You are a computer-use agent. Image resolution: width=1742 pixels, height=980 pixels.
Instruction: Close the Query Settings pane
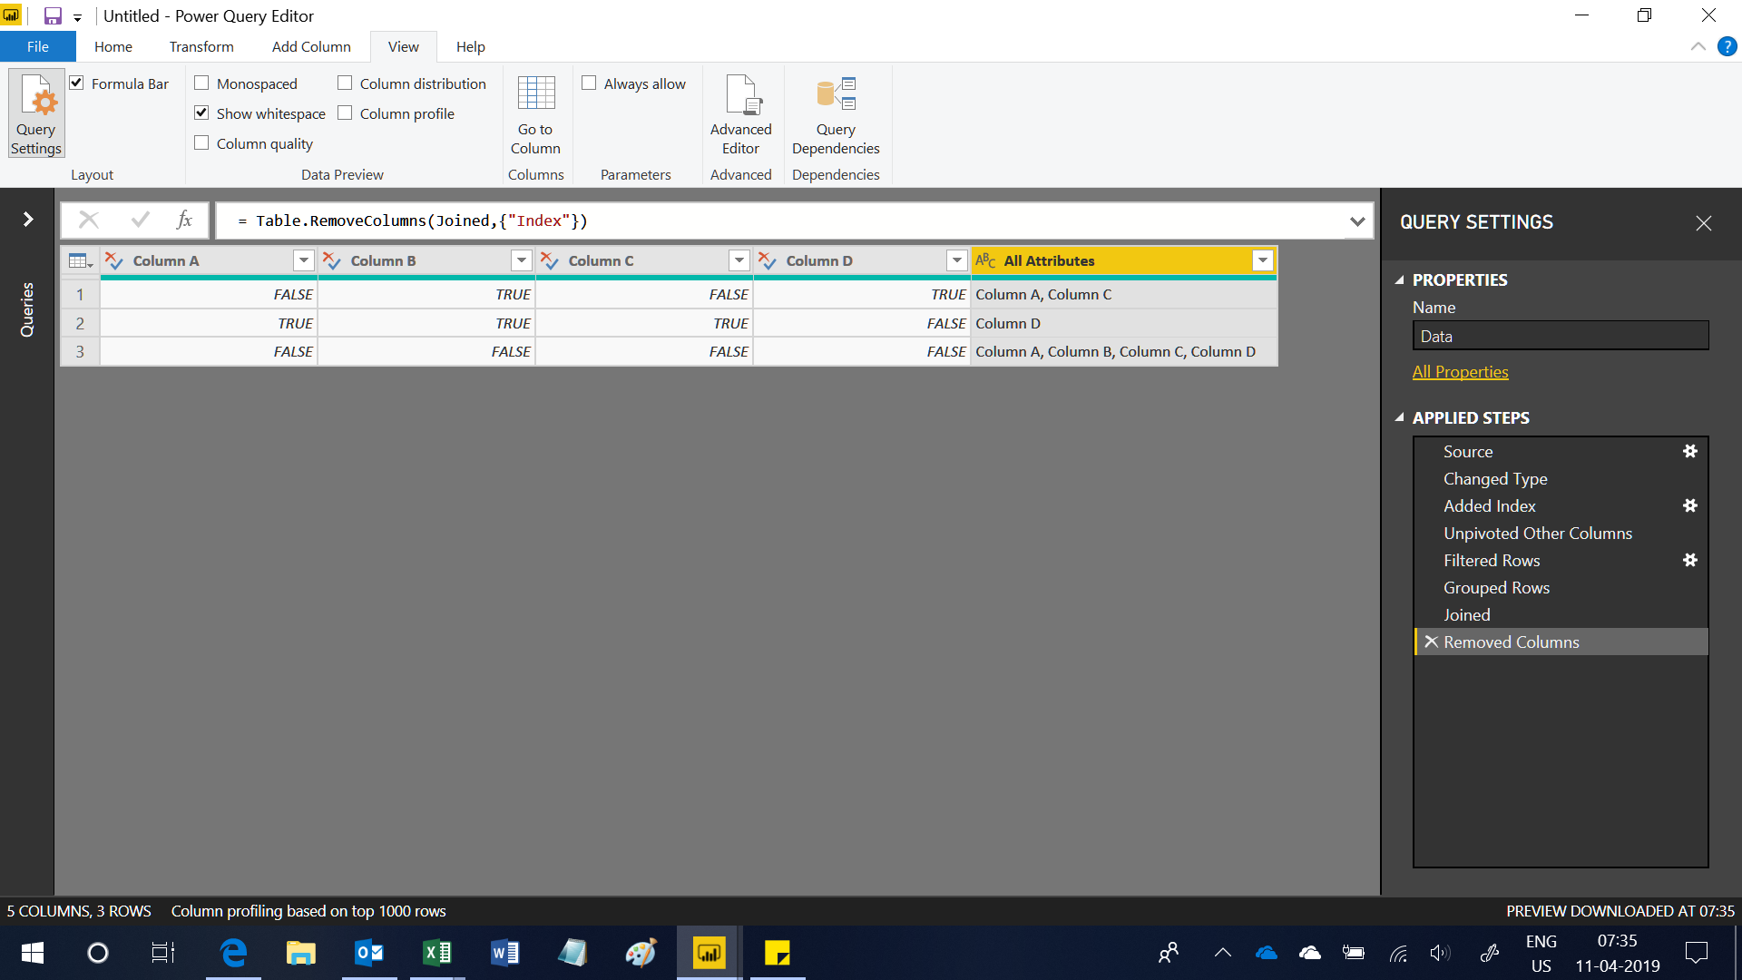(1703, 223)
